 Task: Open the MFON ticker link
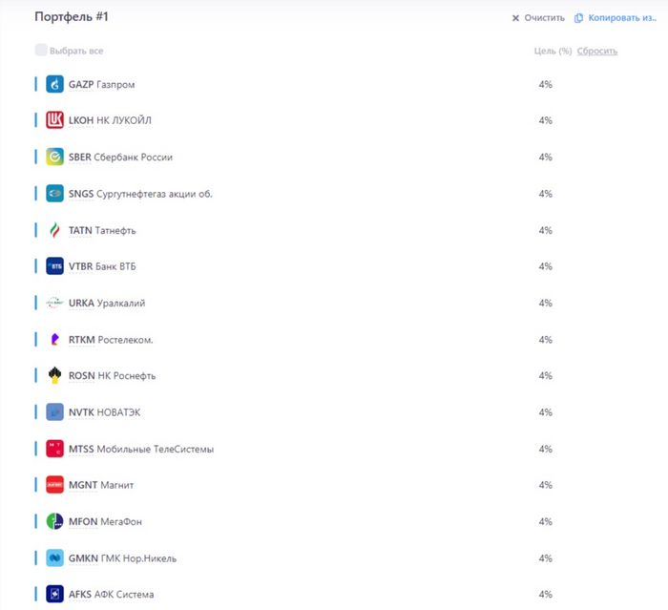coord(83,521)
